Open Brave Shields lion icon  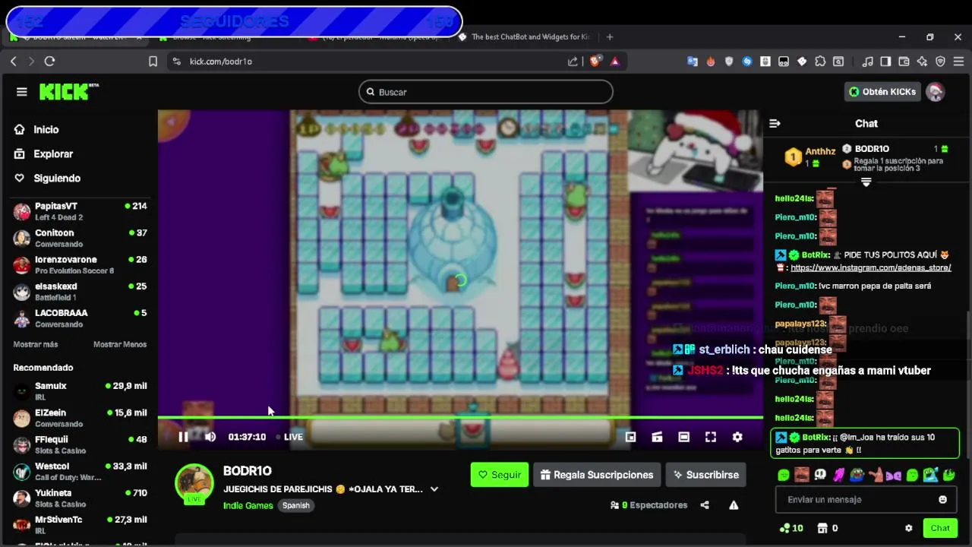click(x=595, y=62)
